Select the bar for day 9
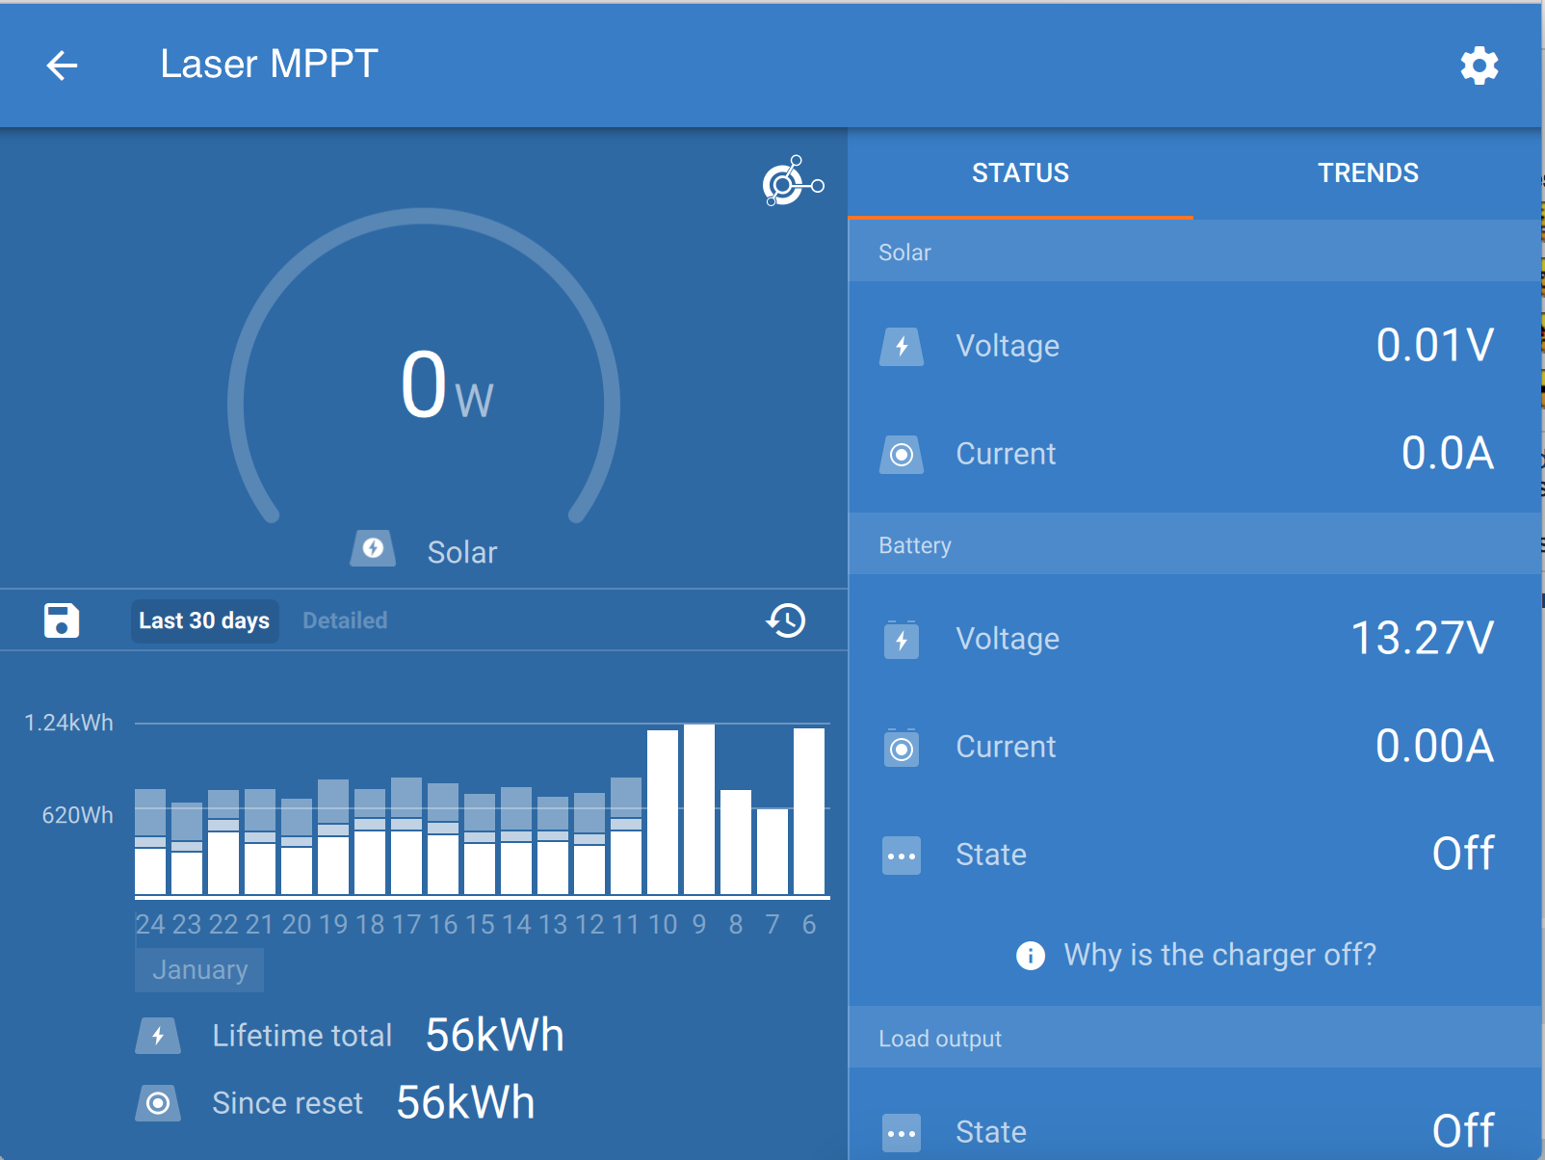 tap(699, 809)
